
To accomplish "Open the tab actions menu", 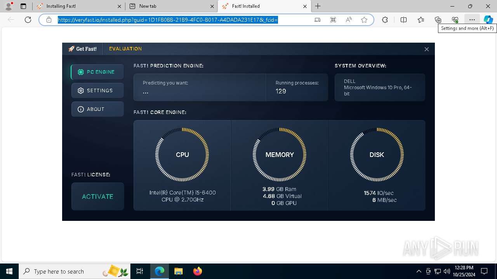I will (23, 6).
